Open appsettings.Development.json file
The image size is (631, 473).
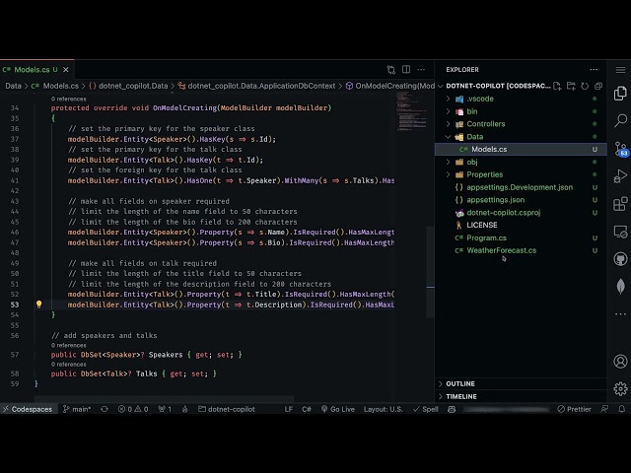point(520,187)
